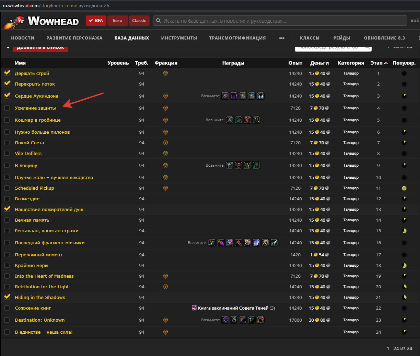Image resolution: width=420 pixels, height=356 pixels.
Task: Click first reward icon in Сердце Аукиндона row
Action: tap(225, 96)
